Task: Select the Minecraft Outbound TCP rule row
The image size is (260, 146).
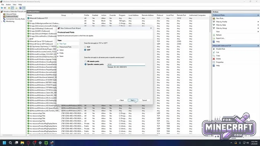Action: (x=118, y=18)
